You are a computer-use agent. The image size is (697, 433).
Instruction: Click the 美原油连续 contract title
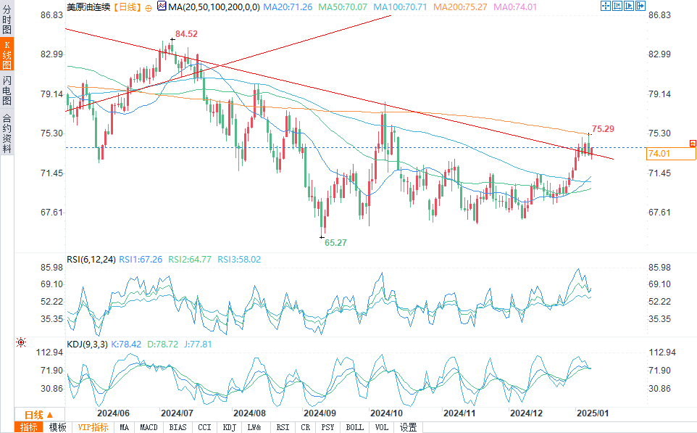click(x=88, y=7)
